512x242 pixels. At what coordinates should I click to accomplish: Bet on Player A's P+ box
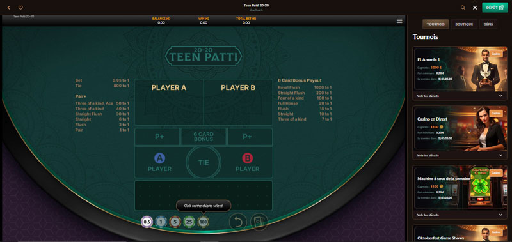pyautogui.click(x=157, y=137)
